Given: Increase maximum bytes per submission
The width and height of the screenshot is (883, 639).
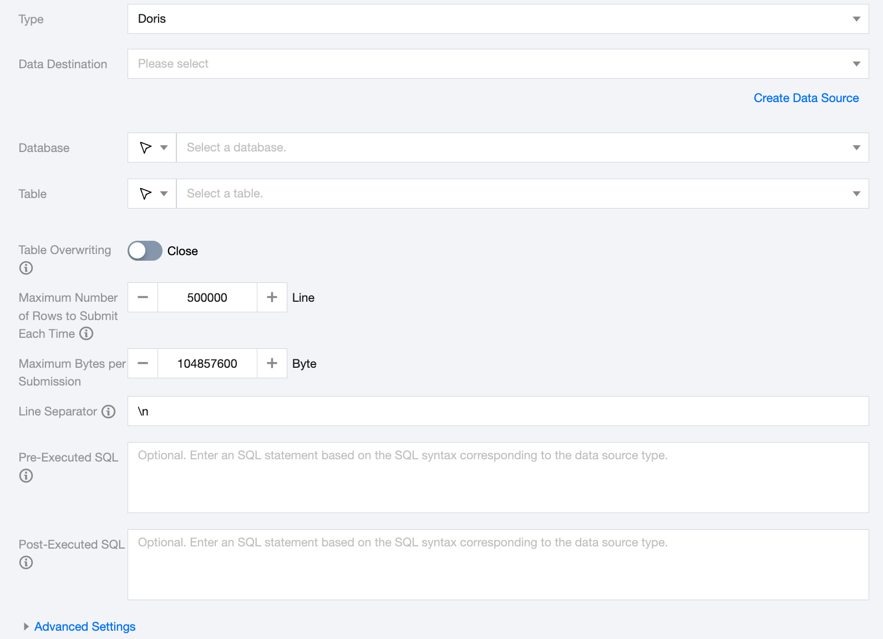Looking at the screenshot, I should click(272, 363).
